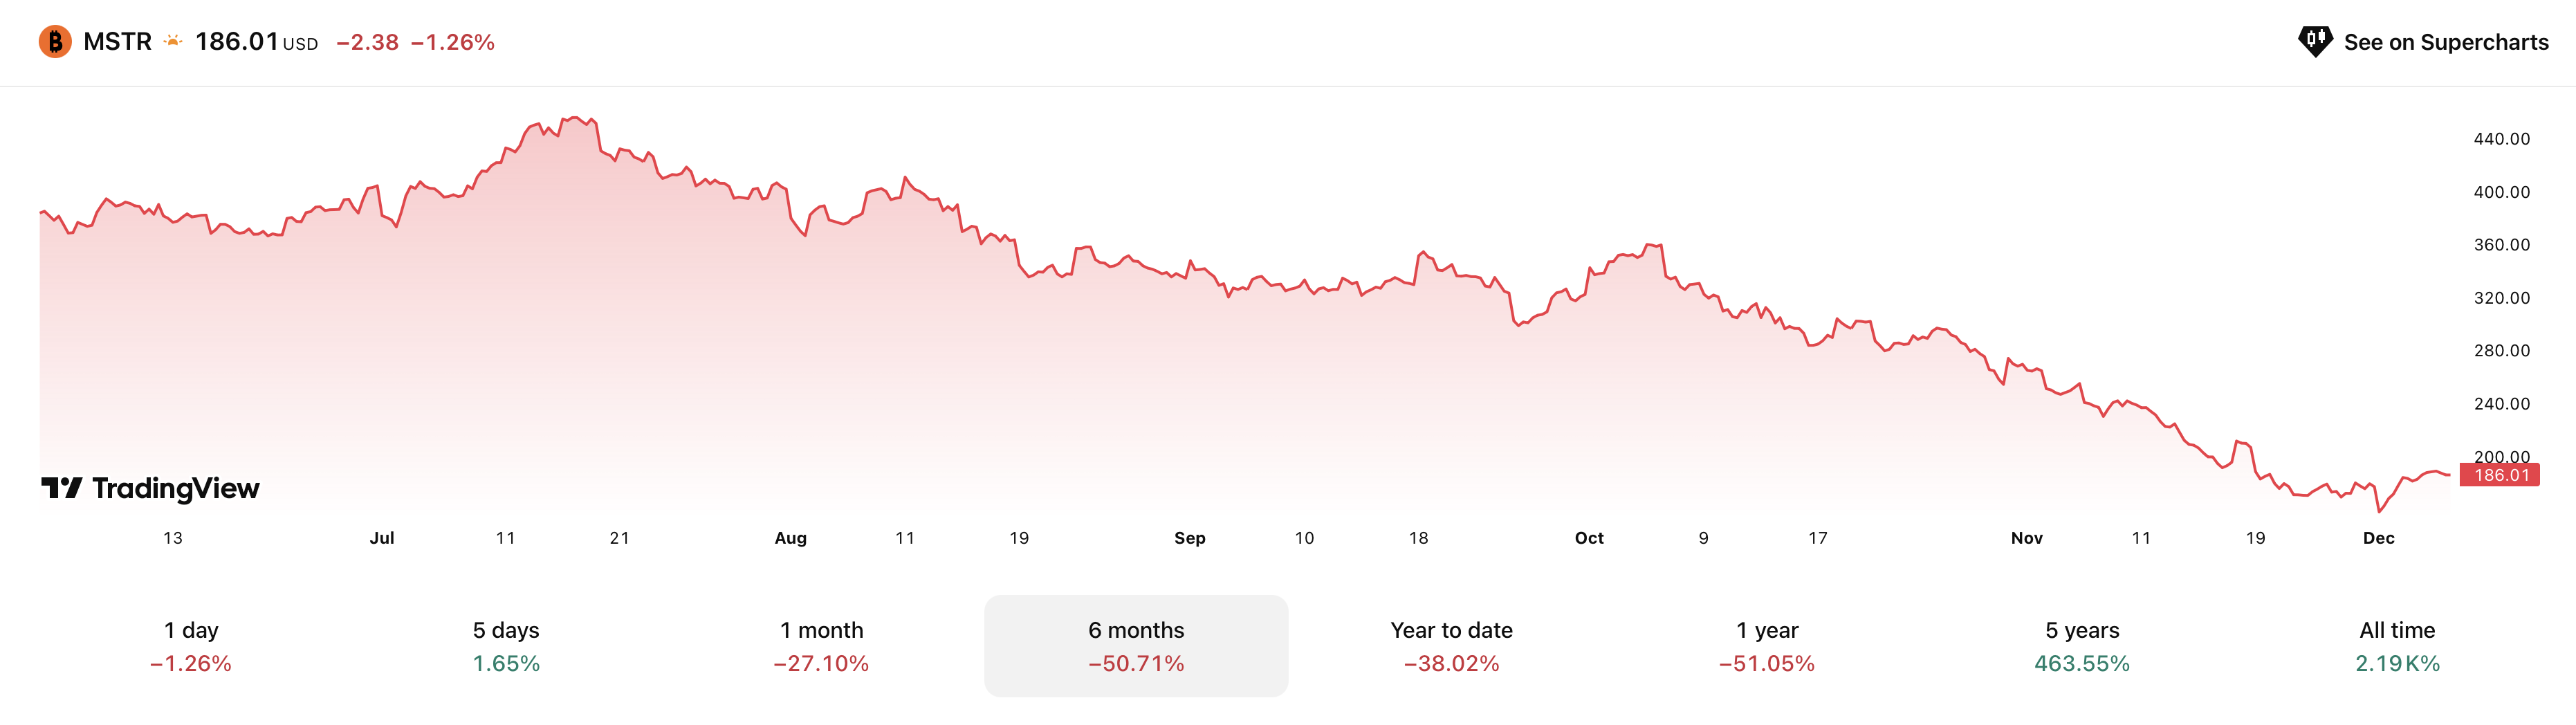Click the Oct marker on time axis
The height and width of the screenshot is (725, 2576).
coord(1589,538)
